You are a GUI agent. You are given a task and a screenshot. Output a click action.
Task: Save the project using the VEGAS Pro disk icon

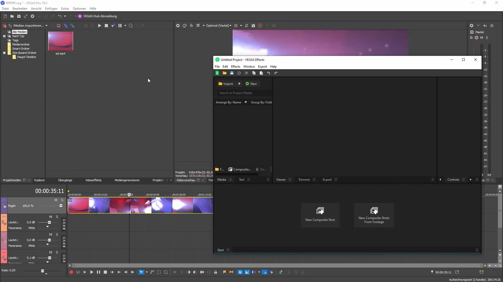click(19, 16)
